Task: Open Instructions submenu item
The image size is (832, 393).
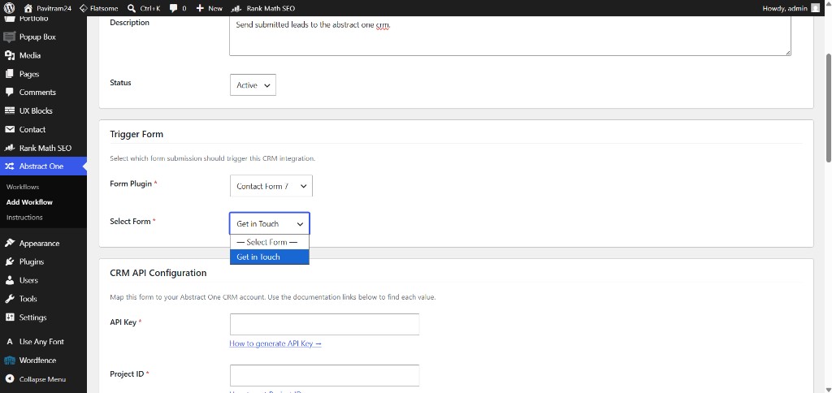Action: tap(24, 218)
